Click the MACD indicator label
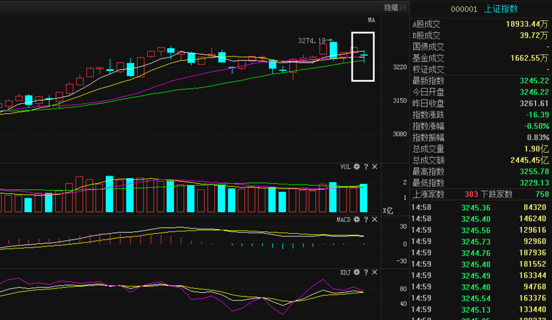 pyautogui.click(x=344, y=219)
